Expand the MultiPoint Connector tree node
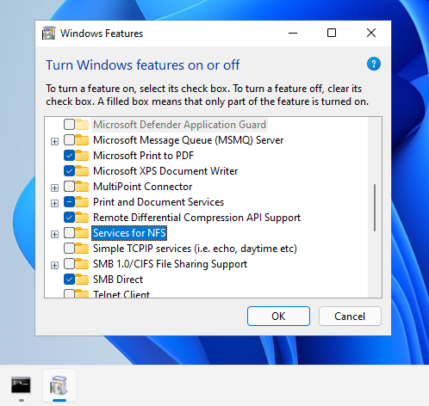This screenshot has height=406, width=429. 54,188
